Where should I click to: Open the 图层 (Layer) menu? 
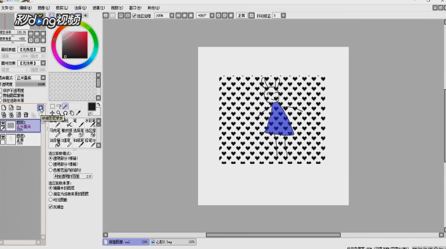pyautogui.click(x=62, y=8)
